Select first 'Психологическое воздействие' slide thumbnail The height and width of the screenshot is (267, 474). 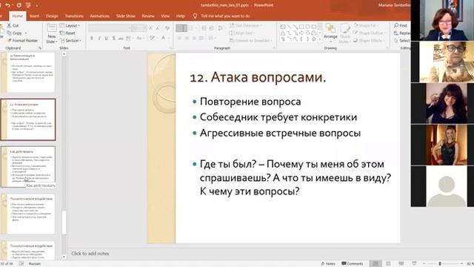[x=28, y=214]
